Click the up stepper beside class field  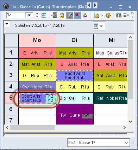pos(37,13)
